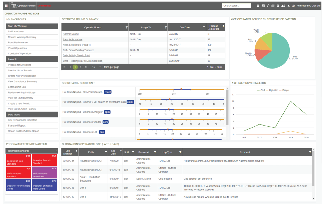Viewport: 326px width, 204px height.
Task: Filter the Log Type column
Action: [180, 152]
